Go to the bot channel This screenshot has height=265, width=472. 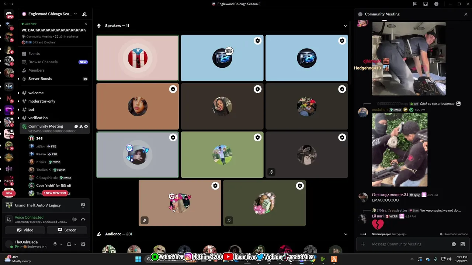[x=31, y=110]
